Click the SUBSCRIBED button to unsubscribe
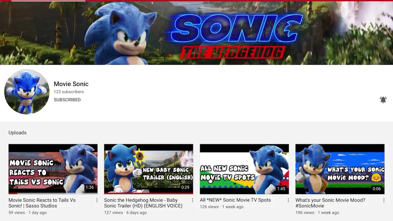 click(67, 100)
